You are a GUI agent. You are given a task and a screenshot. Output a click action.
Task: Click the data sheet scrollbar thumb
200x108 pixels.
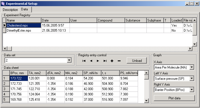[x=146, y=77]
